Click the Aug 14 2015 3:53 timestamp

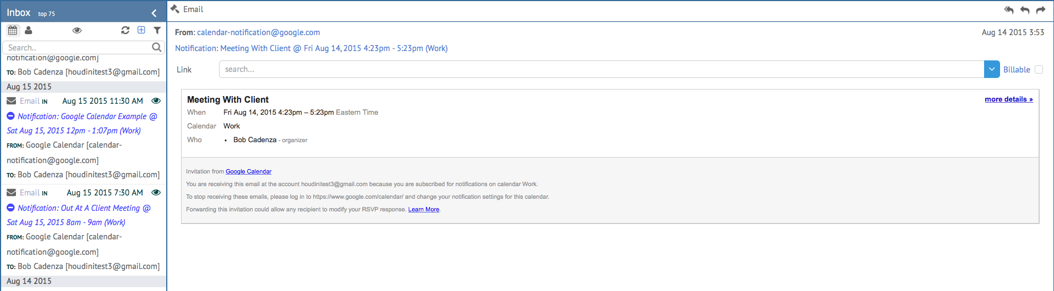(1013, 32)
